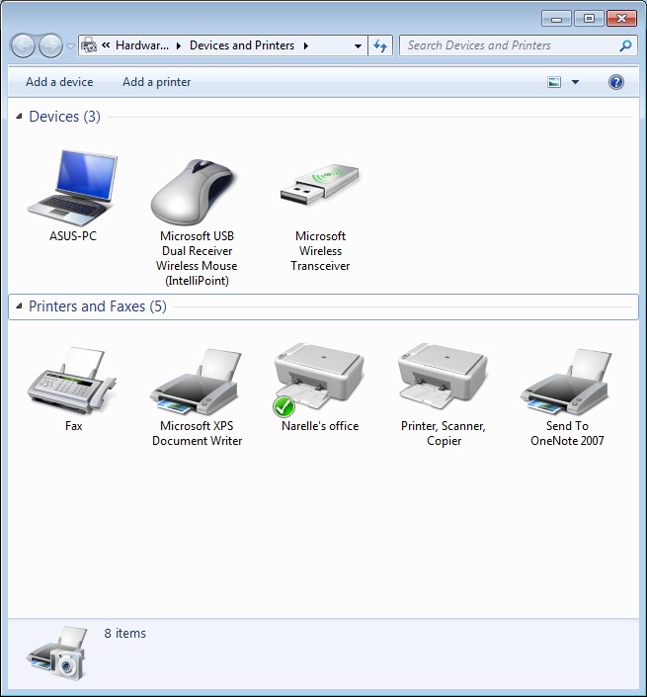Click the green default printer checkmark badge
Screen dimensions: 647x697
[283, 406]
